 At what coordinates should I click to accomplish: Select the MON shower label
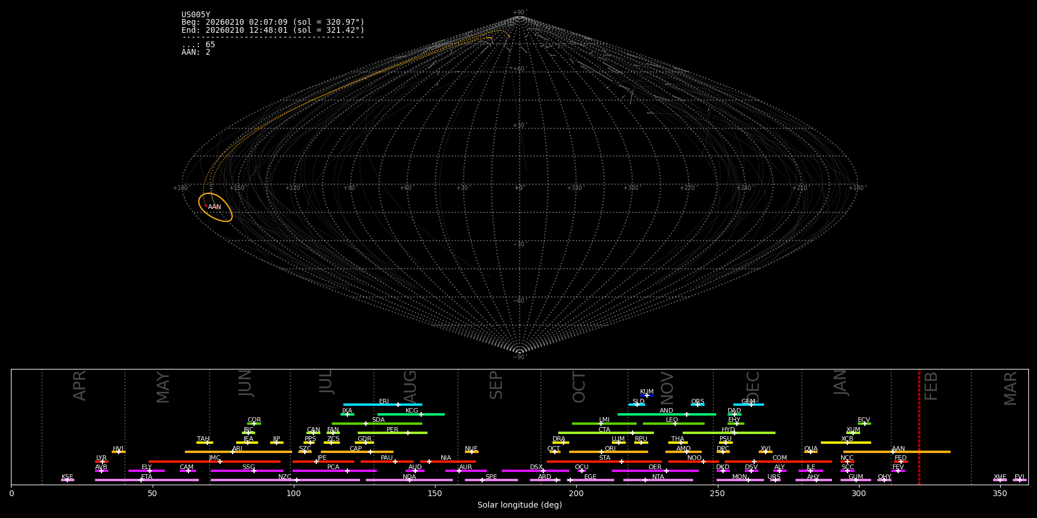[740, 477]
